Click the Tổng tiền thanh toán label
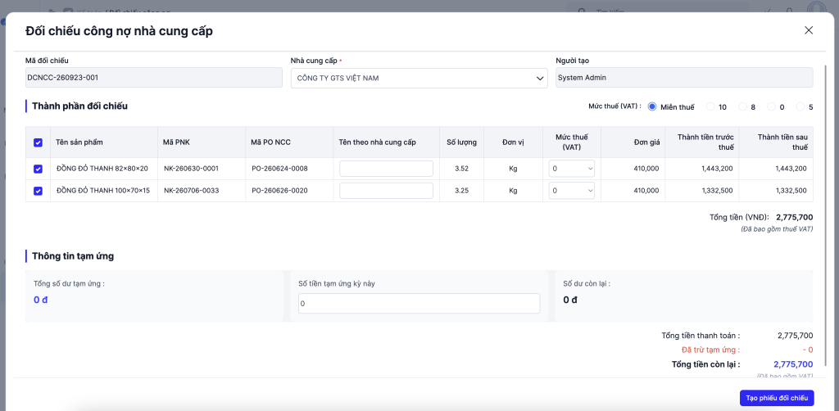 (x=701, y=336)
